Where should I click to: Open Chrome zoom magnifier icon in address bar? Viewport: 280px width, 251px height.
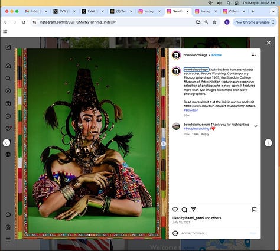pyautogui.click(x=206, y=22)
